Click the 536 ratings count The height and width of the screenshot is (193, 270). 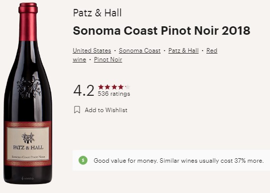coord(114,94)
